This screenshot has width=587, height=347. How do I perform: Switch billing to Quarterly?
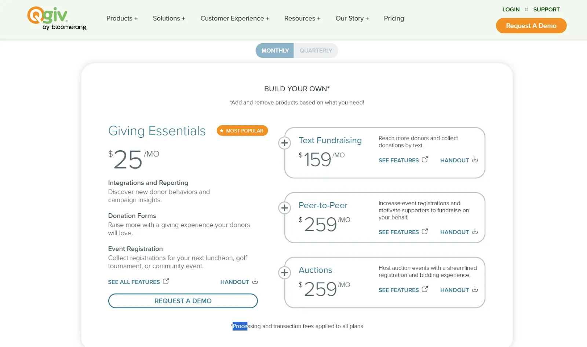316,51
